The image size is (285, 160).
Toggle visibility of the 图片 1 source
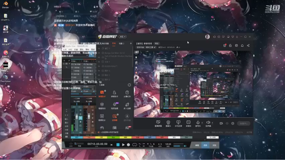(x=99, y=75)
